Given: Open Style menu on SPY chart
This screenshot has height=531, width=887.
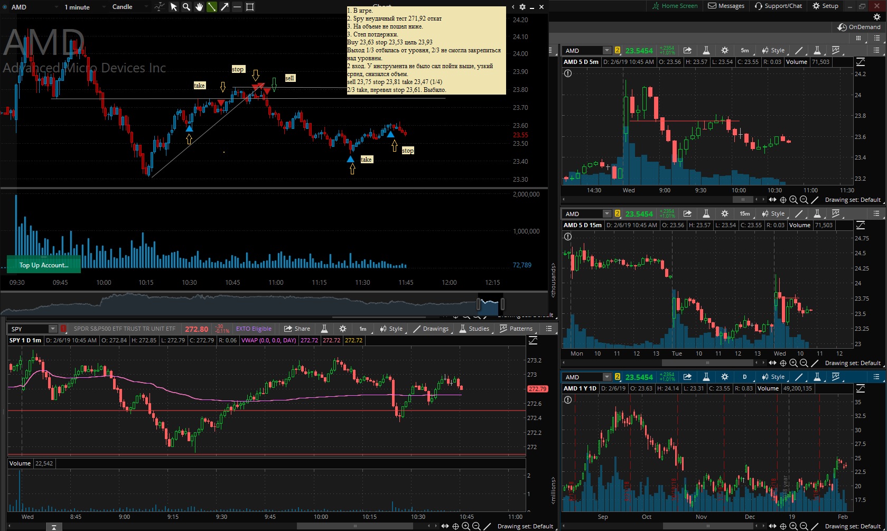Looking at the screenshot, I should tap(391, 329).
